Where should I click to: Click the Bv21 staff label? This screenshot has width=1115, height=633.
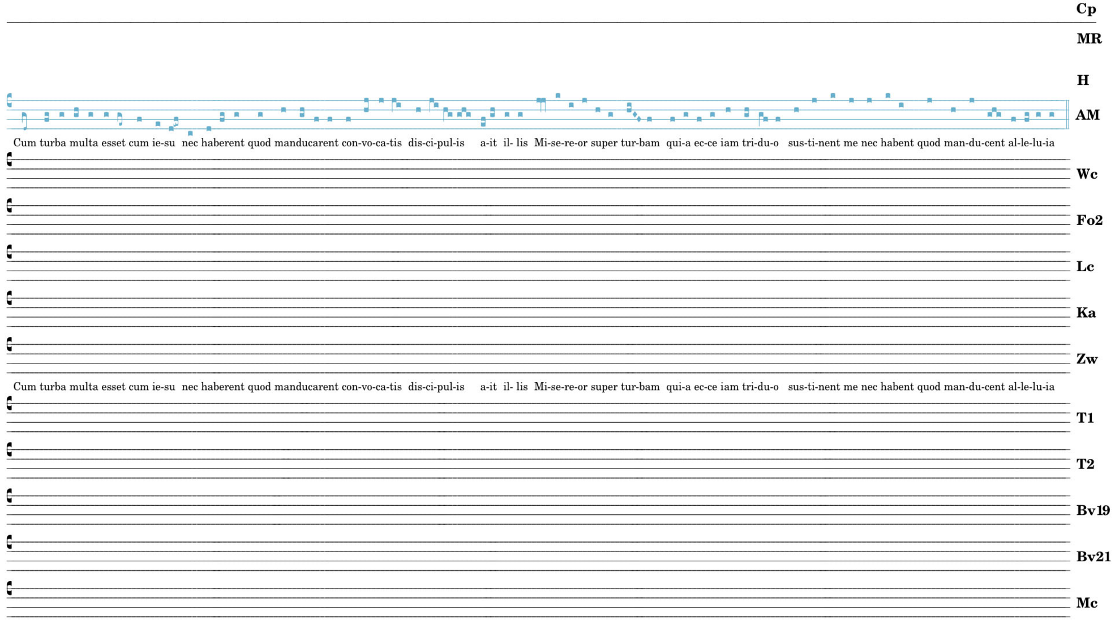coord(1092,557)
